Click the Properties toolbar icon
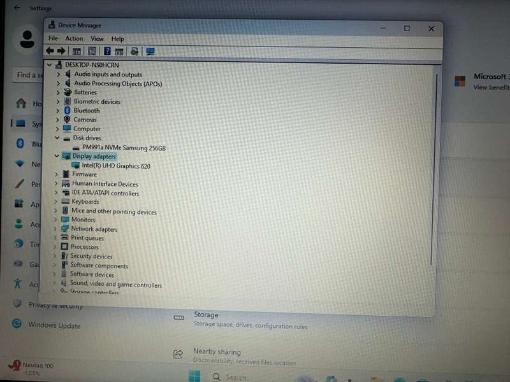 tap(92, 51)
